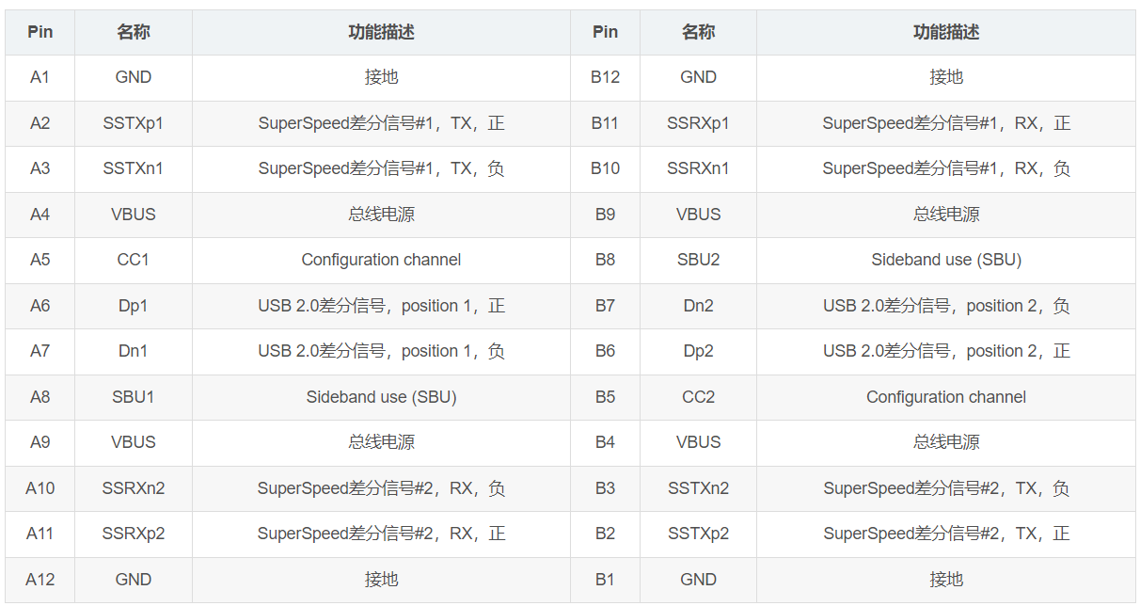Click the A5 Configuration channel description
Image resolution: width=1140 pixels, height=606 pixels.
click(381, 261)
